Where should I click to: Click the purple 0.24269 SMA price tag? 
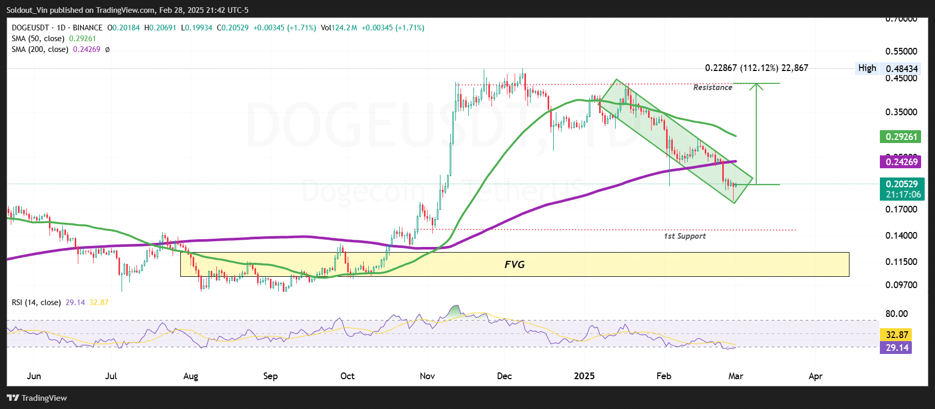(x=902, y=162)
